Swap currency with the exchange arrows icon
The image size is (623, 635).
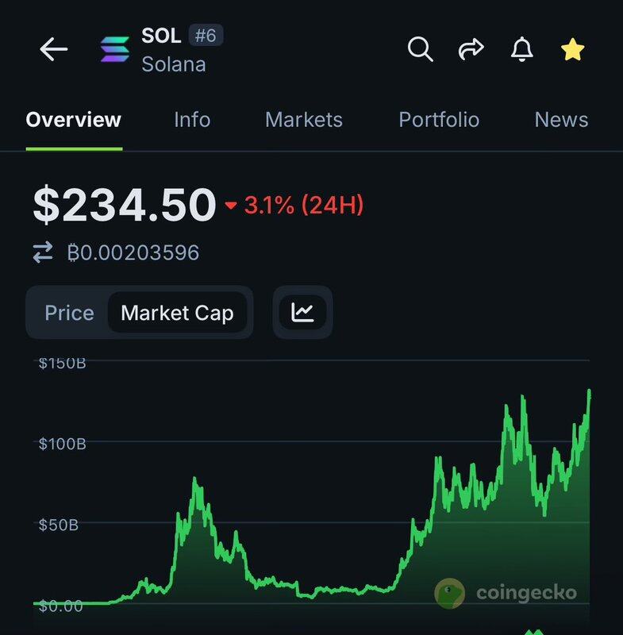(x=43, y=252)
